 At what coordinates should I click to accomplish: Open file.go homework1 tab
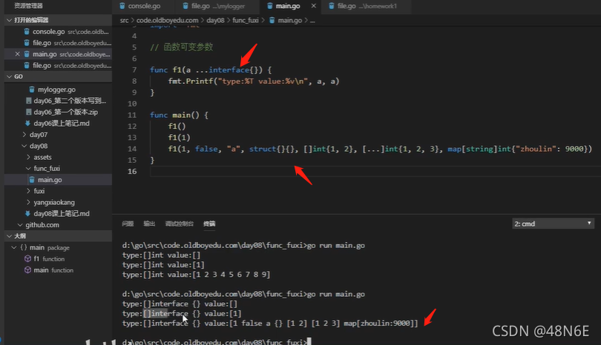click(367, 6)
